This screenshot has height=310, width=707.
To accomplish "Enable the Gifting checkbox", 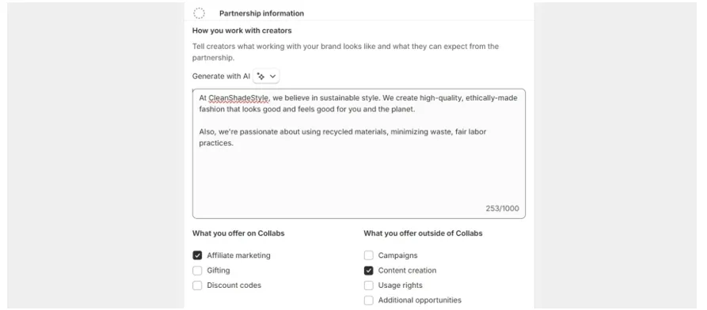I will [x=197, y=270].
